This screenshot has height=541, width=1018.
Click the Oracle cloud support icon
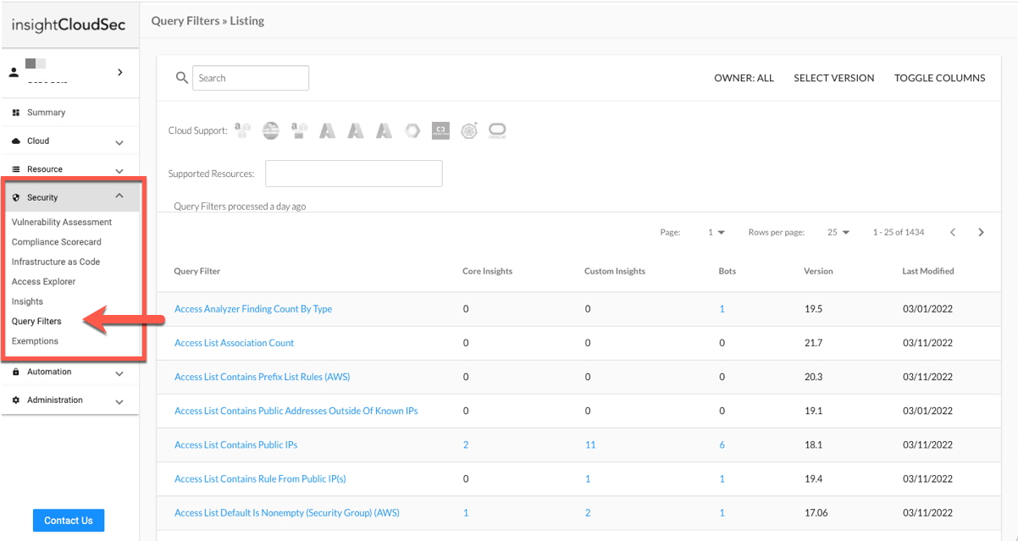497,130
